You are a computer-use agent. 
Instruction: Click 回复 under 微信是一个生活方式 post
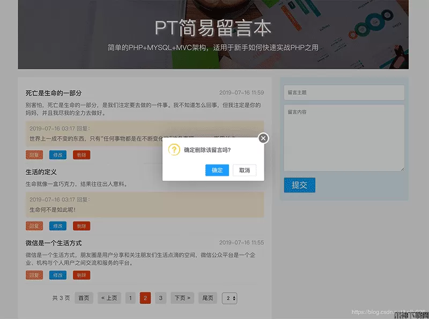pos(34,275)
